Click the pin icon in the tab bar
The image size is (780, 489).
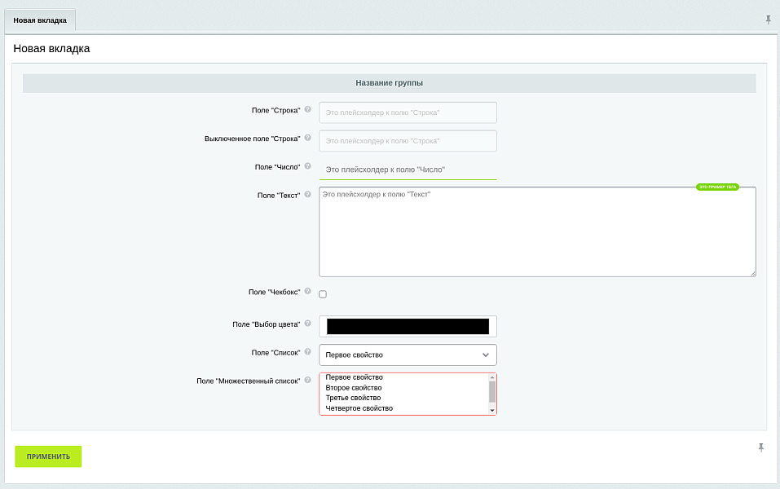768,20
